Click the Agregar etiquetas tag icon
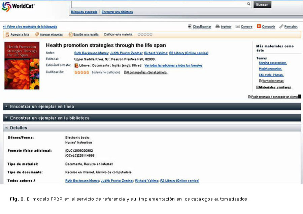The height and width of the screenshot is (214, 303). click(x=37, y=34)
